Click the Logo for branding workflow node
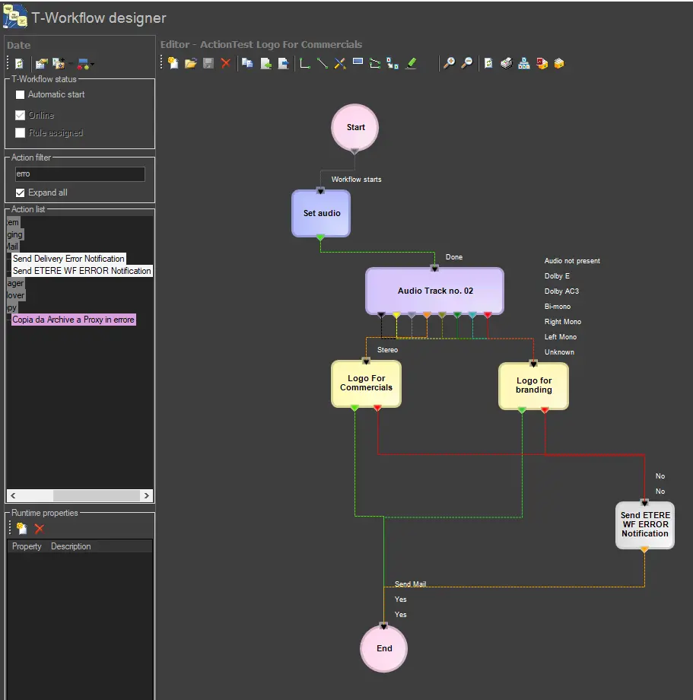The width and height of the screenshot is (693, 700). point(533,386)
